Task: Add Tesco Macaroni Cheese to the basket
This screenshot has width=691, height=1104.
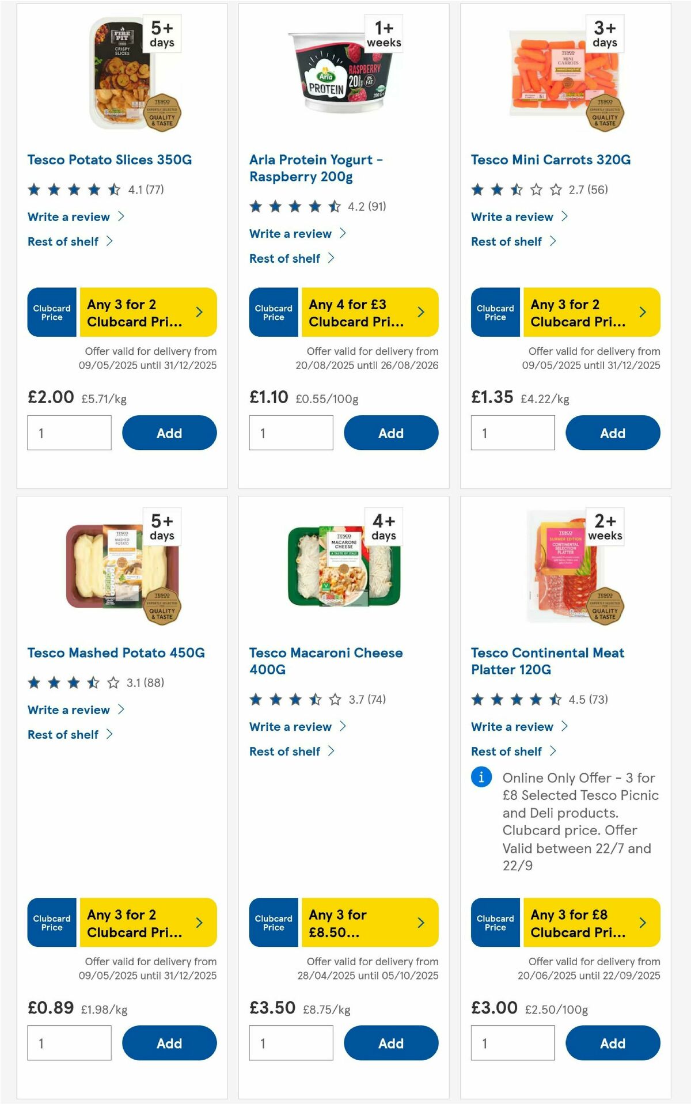Action: point(391,1043)
